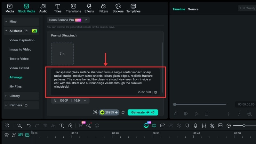Screen dimensions: 256x144
Task: Switch to the Timeline preview tab
Action: pos(179,9)
